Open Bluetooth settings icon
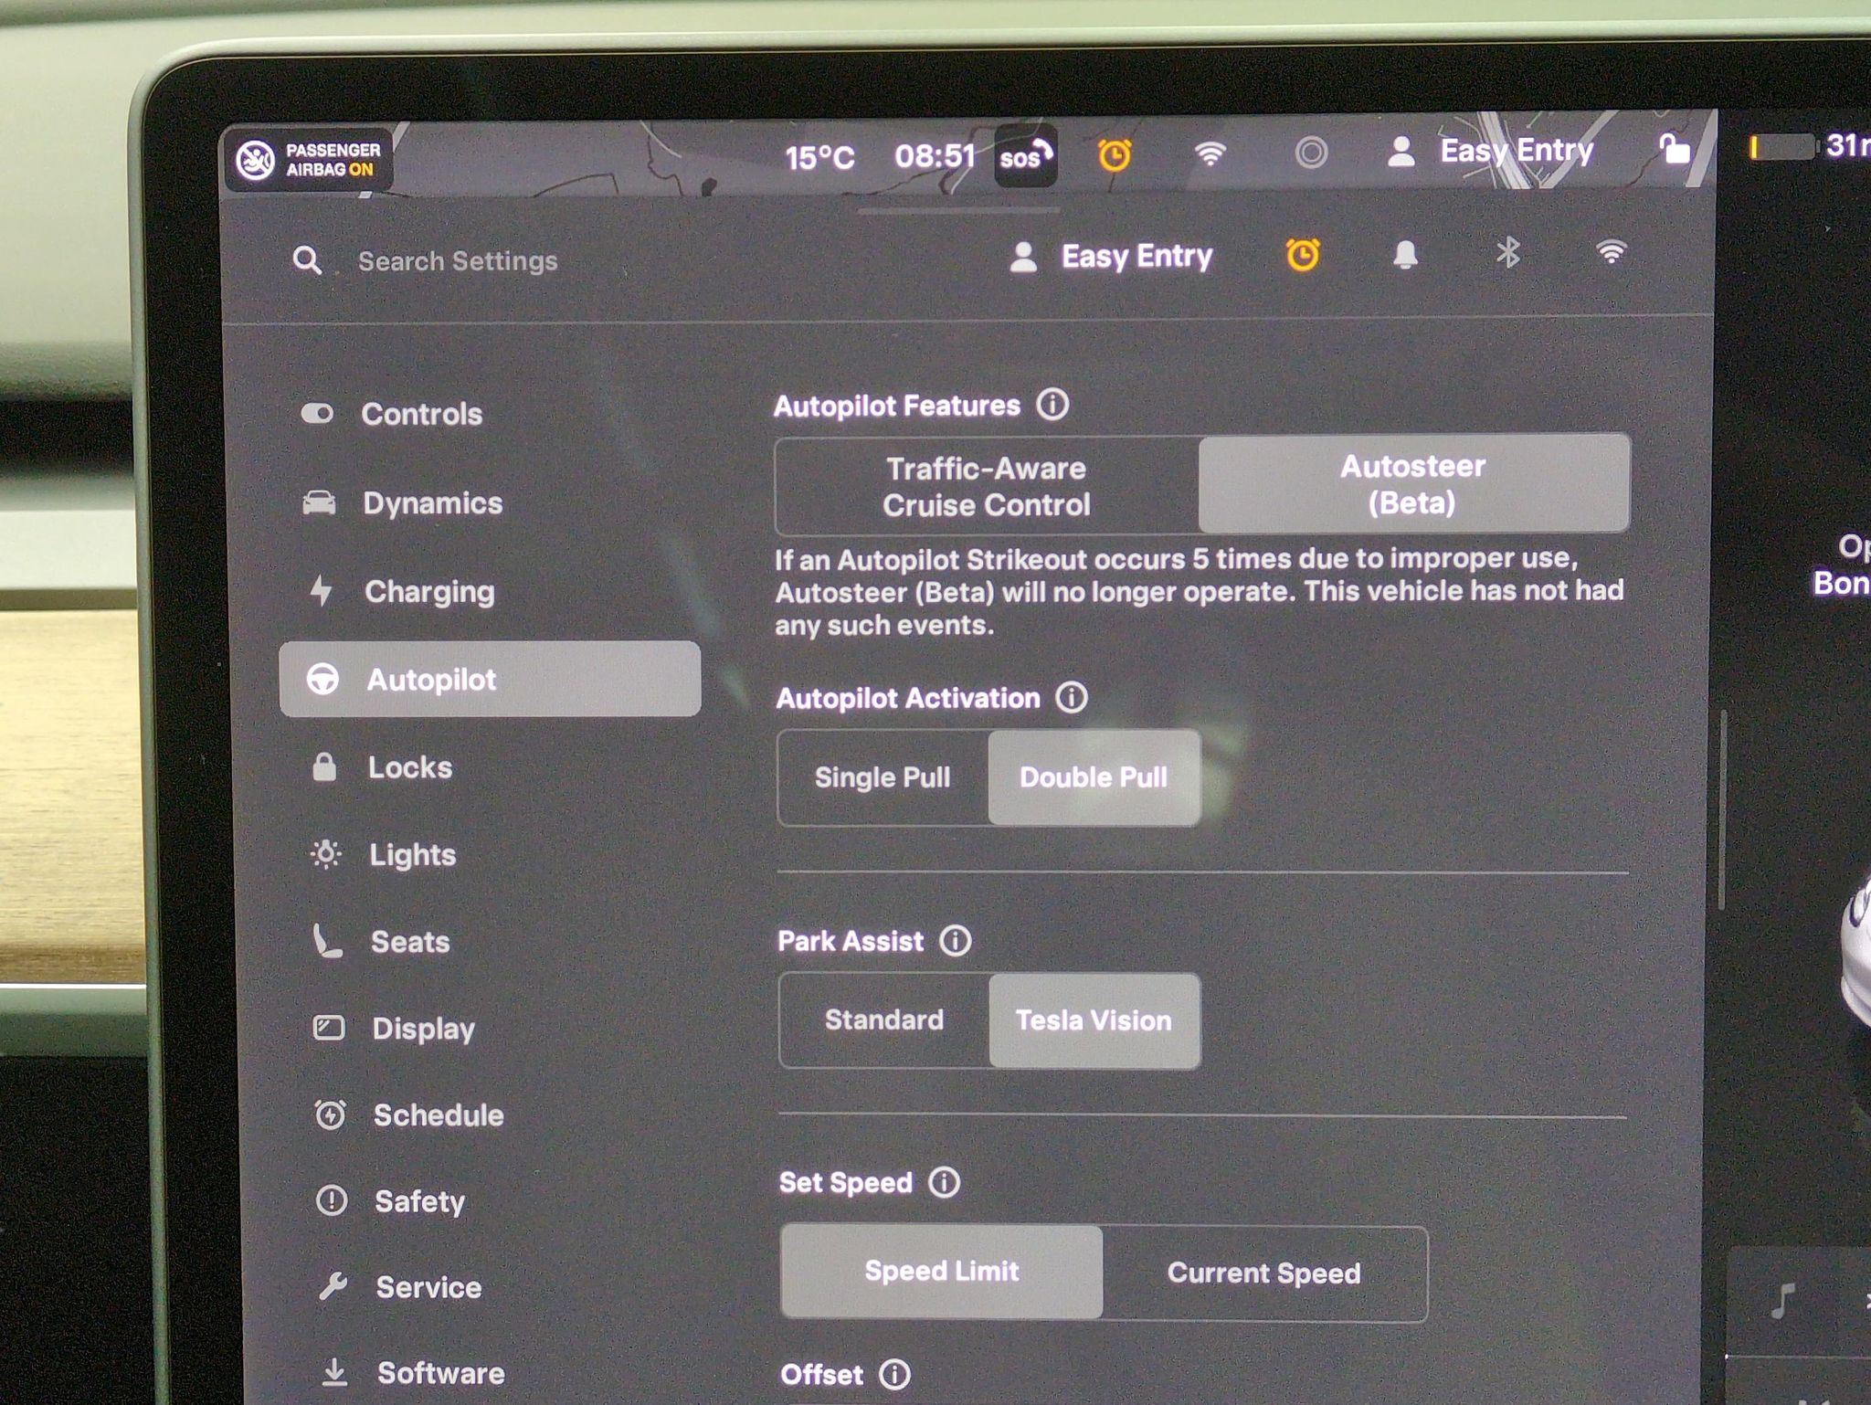The image size is (1871, 1405). pos(1508,252)
